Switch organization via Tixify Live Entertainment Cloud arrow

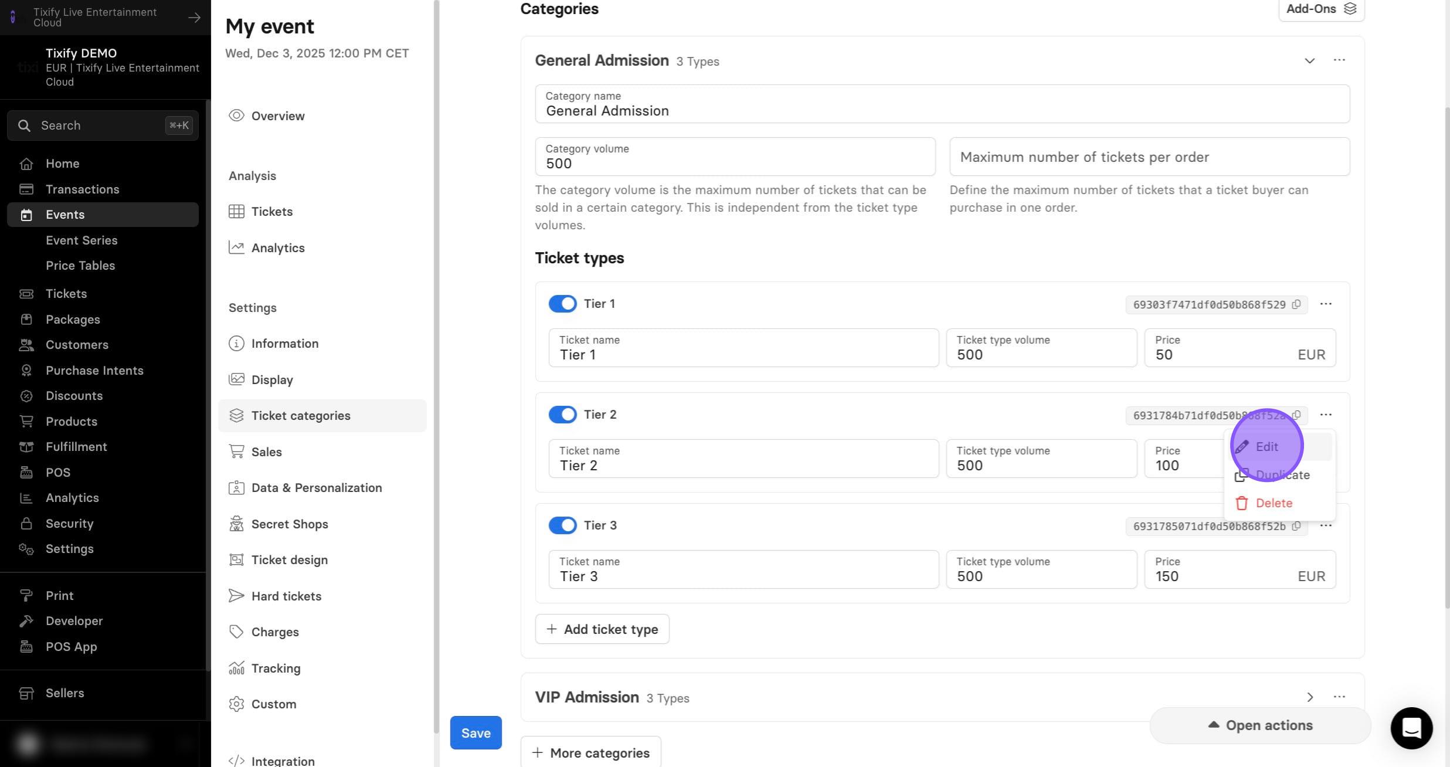(194, 18)
